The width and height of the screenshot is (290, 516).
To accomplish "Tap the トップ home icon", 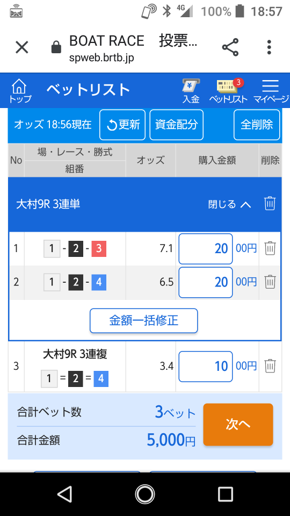I will pos(20,90).
